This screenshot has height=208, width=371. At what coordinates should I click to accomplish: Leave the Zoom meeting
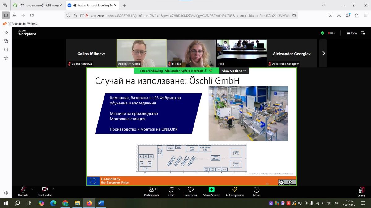[x=361, y=191]
